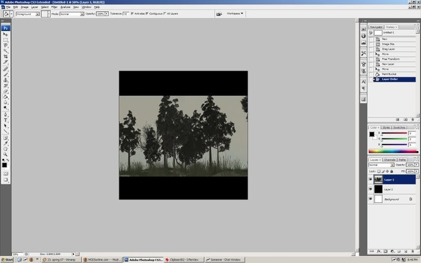Select the Horizontal Type tool
The height and width of the screenshot is (263, 421).
(x=6, y=120)
